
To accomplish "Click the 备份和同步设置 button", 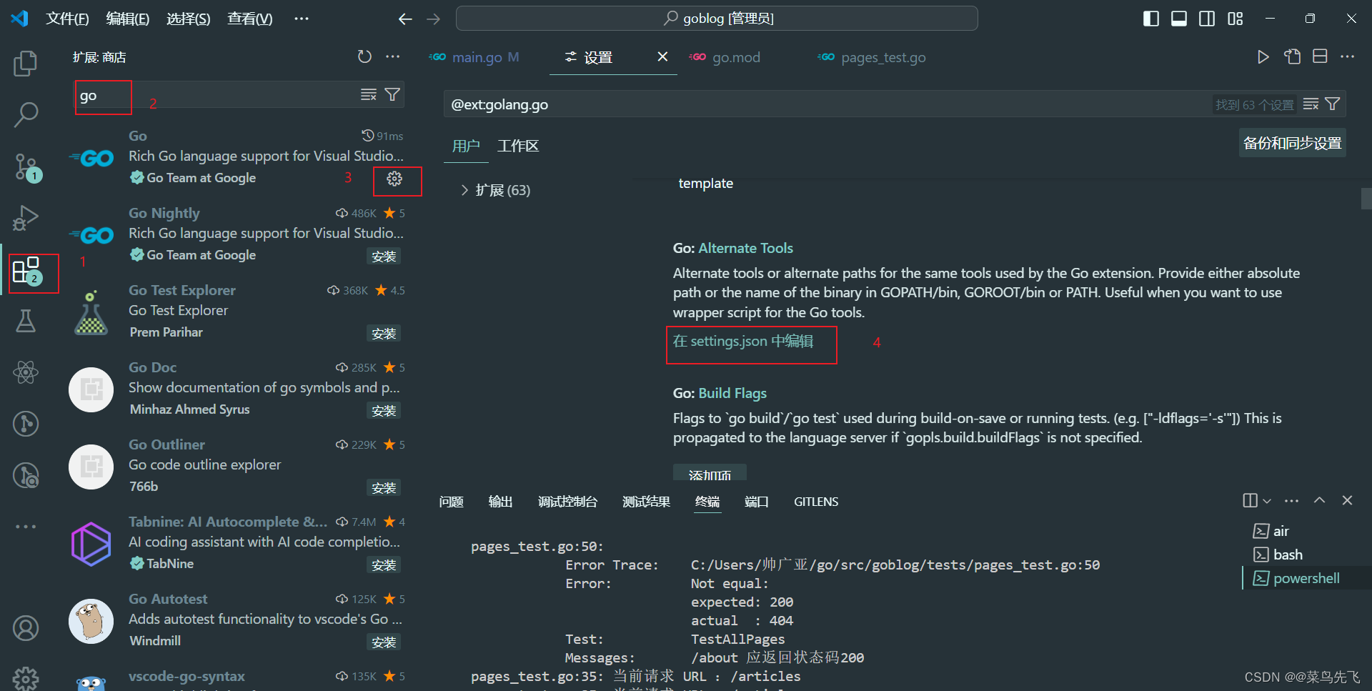I will 1293,143.
